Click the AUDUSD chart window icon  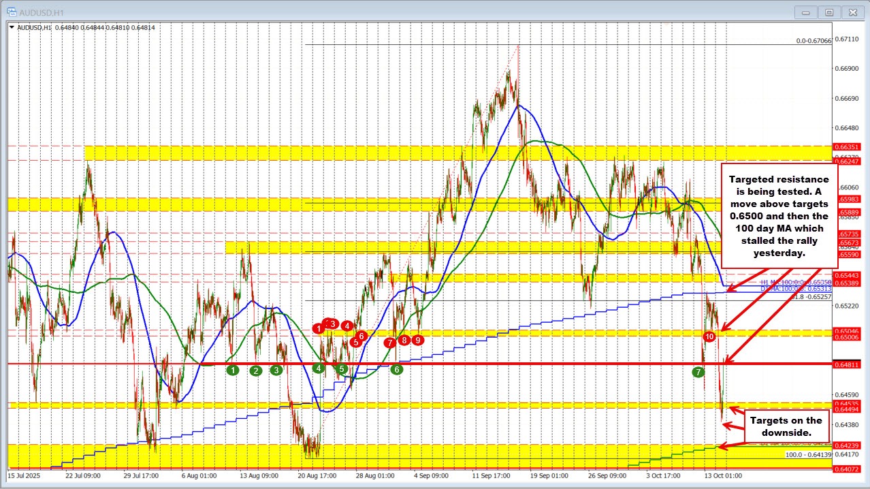click(7, 12)
